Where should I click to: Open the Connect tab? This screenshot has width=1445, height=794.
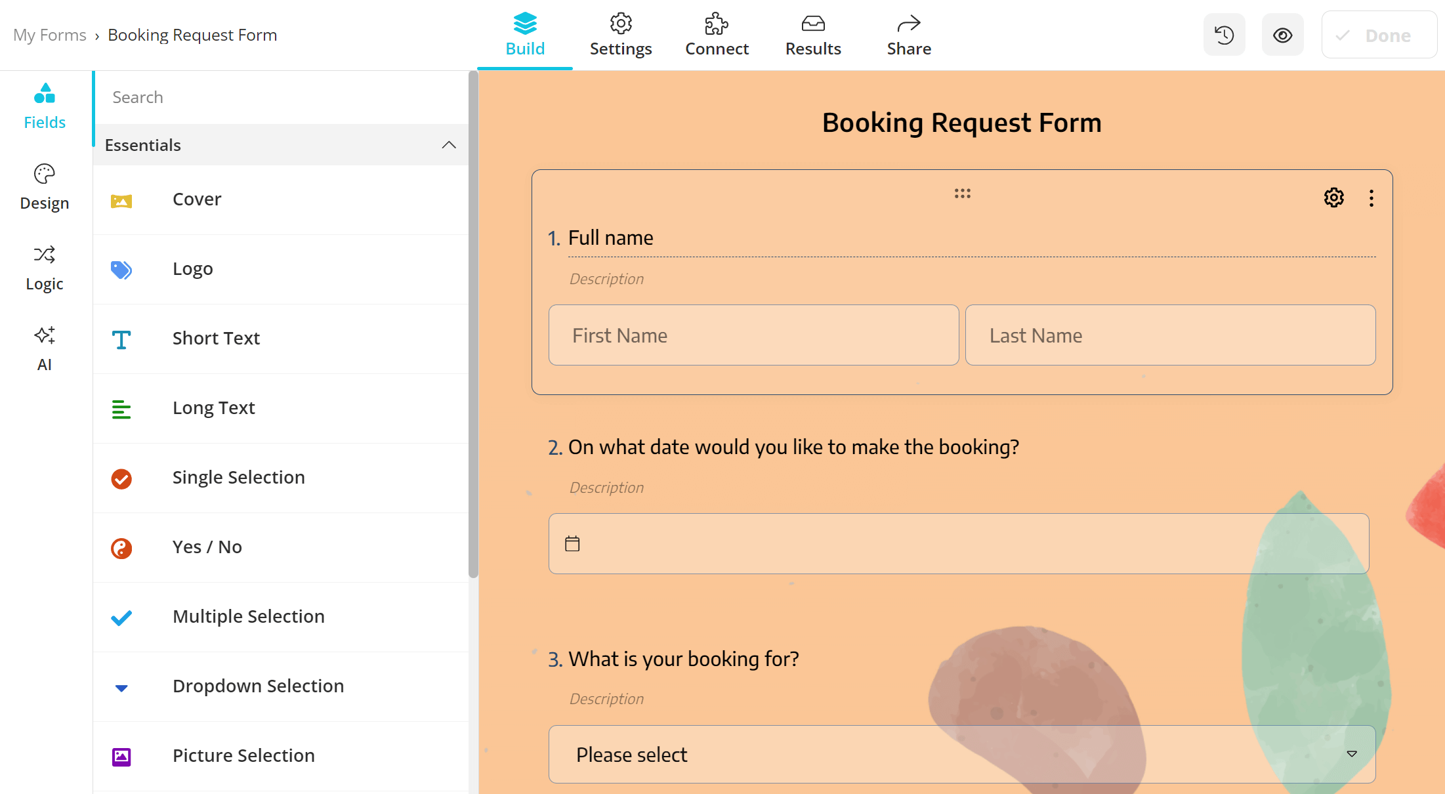point(717,34)
